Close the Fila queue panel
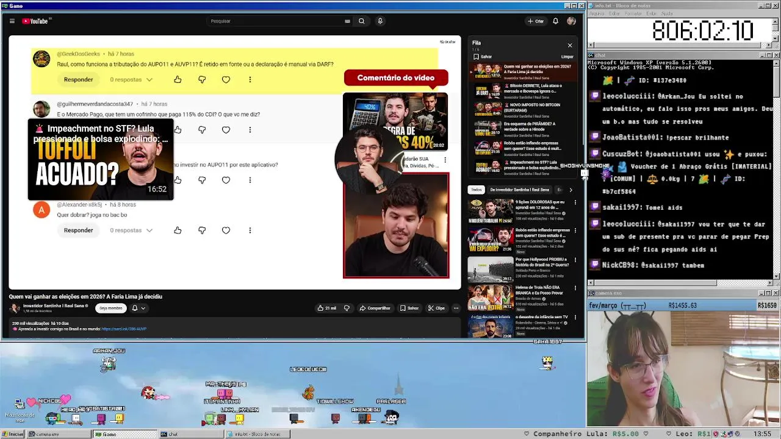This screenshot has width=781, height=439. click(x=570, y=45)
